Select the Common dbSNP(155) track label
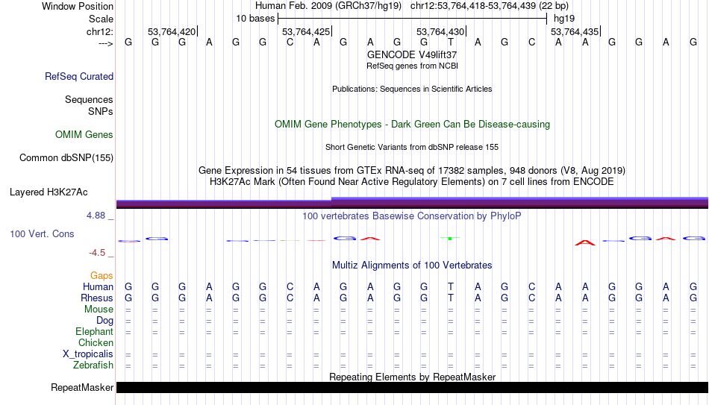The width and height of the screenshot is (709, 405). pos(66,158)
